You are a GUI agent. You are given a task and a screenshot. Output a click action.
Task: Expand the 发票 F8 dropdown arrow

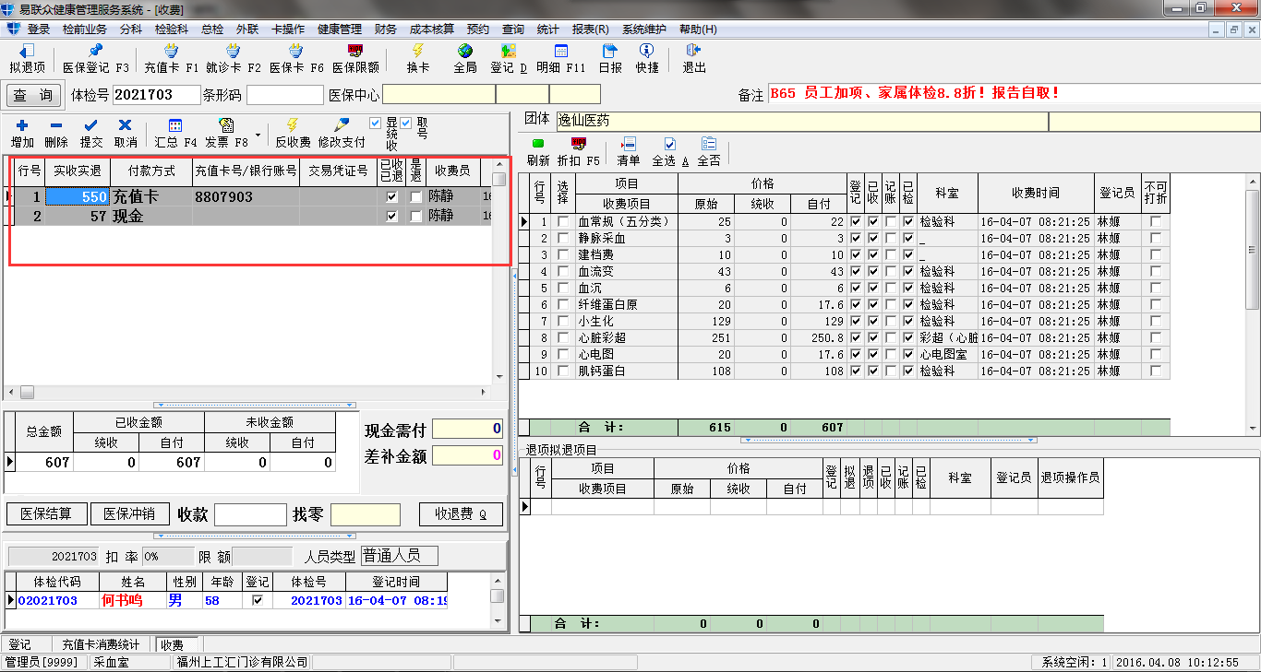coord(258,135)
